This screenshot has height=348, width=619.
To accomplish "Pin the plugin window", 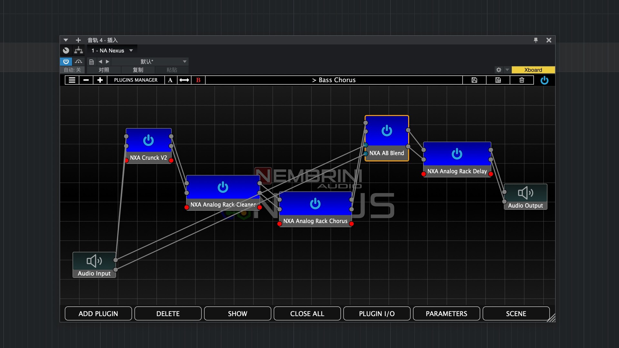I will coord(536,40).
